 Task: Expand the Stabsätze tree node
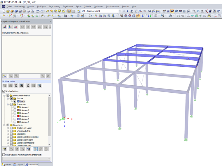point(8,134)
